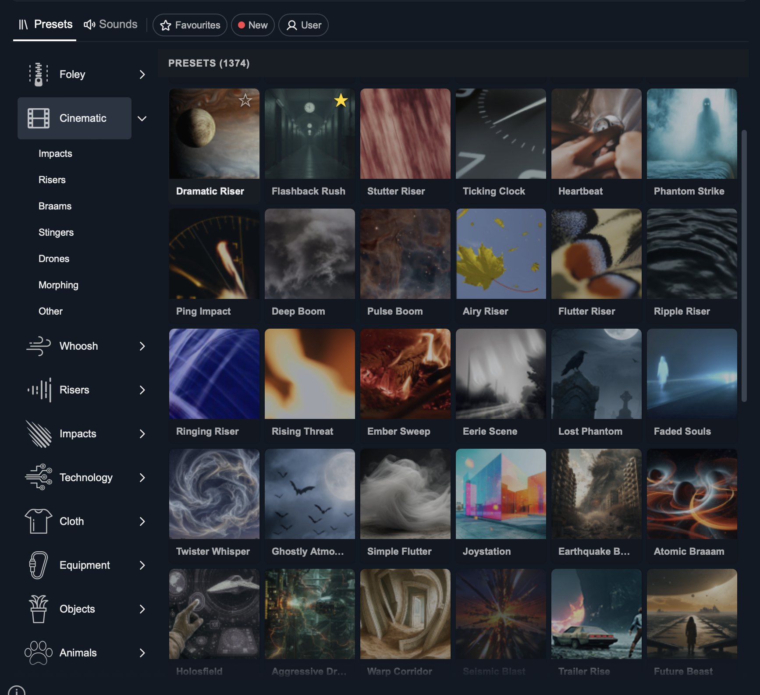The height and width of the screenshot is (695, 760).
Task: Expand the Equipment category chevron
Action: 142,565
